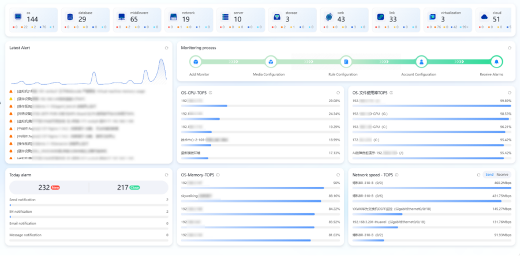Refresh the OS-CPU-TOP5 panel
The width and height of the screenshot is (520, 256).
pyautogui.click(x=338, y=92)
